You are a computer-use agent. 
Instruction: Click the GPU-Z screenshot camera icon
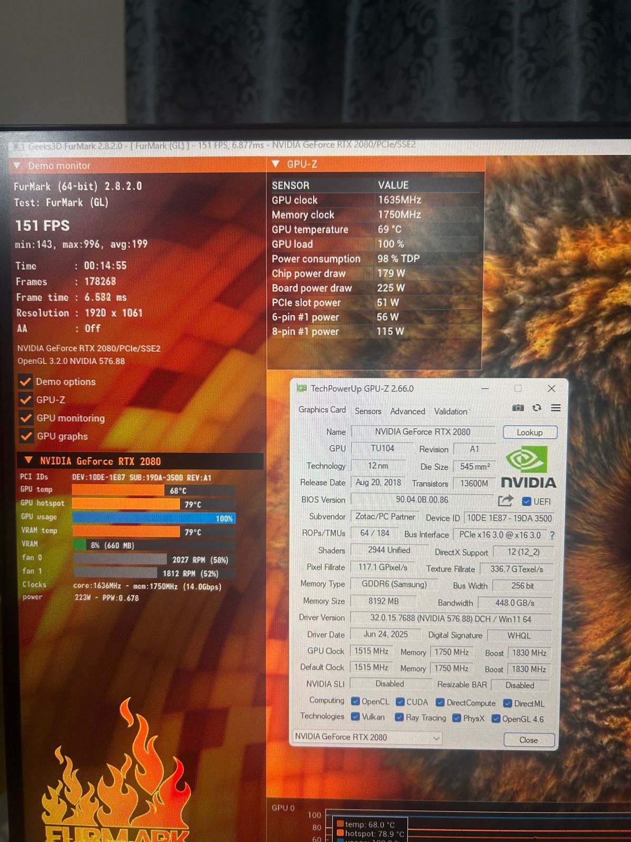click(x=518, y=408)
